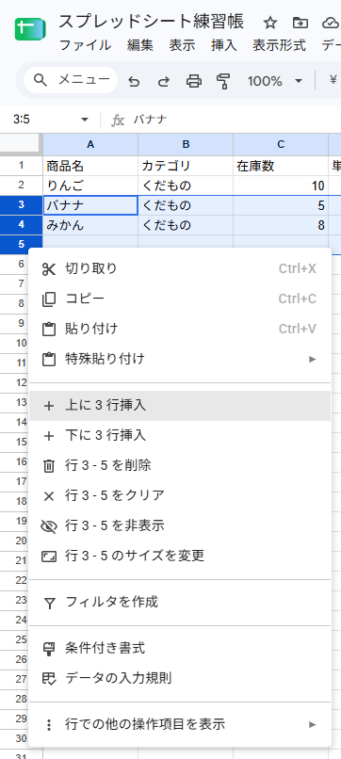Image resolution: width=341 pixels, height=759 pixels.
Task: Choose 切り取り from the context menu
Action: [180, 268]
